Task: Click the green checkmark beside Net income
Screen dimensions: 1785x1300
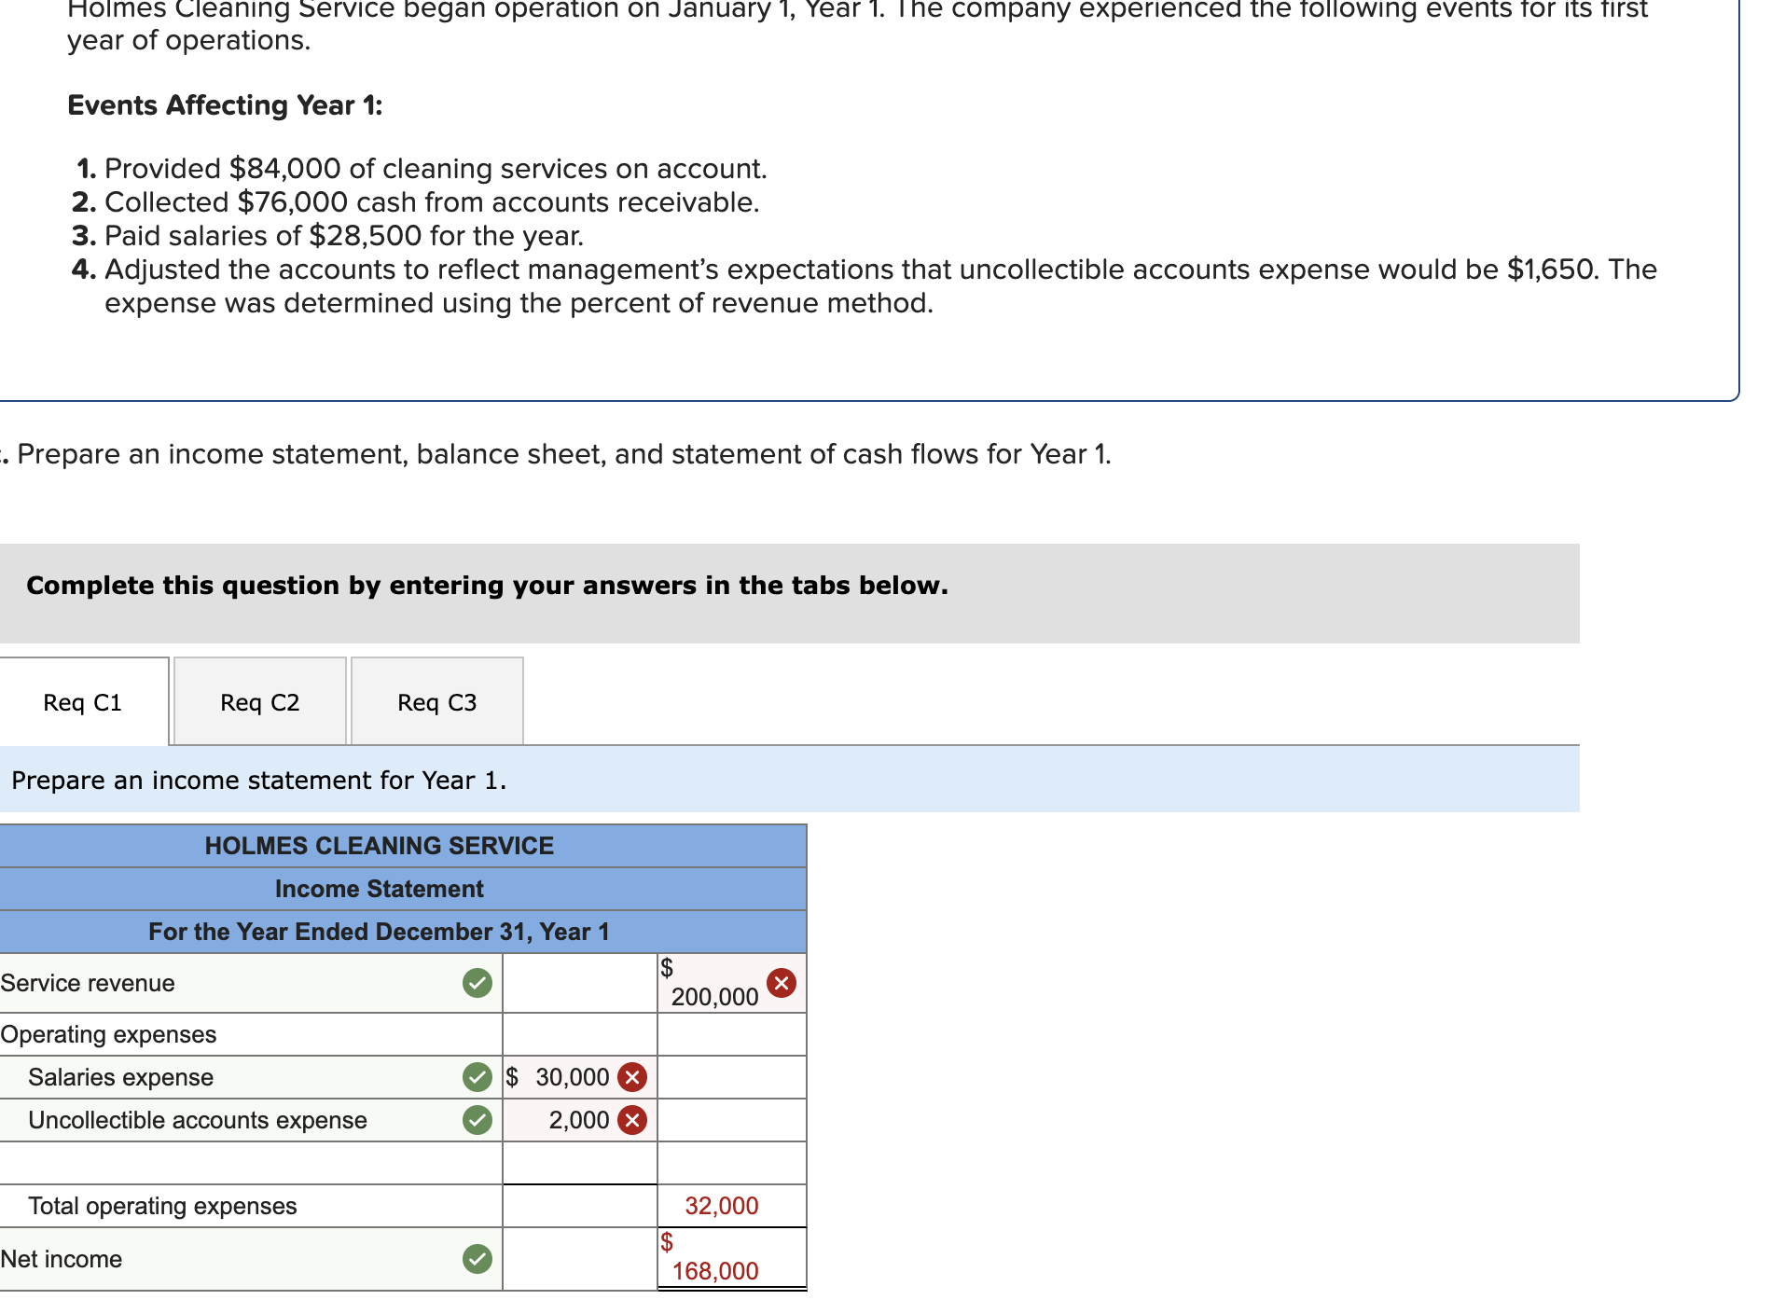Action: click(477, 1258)
